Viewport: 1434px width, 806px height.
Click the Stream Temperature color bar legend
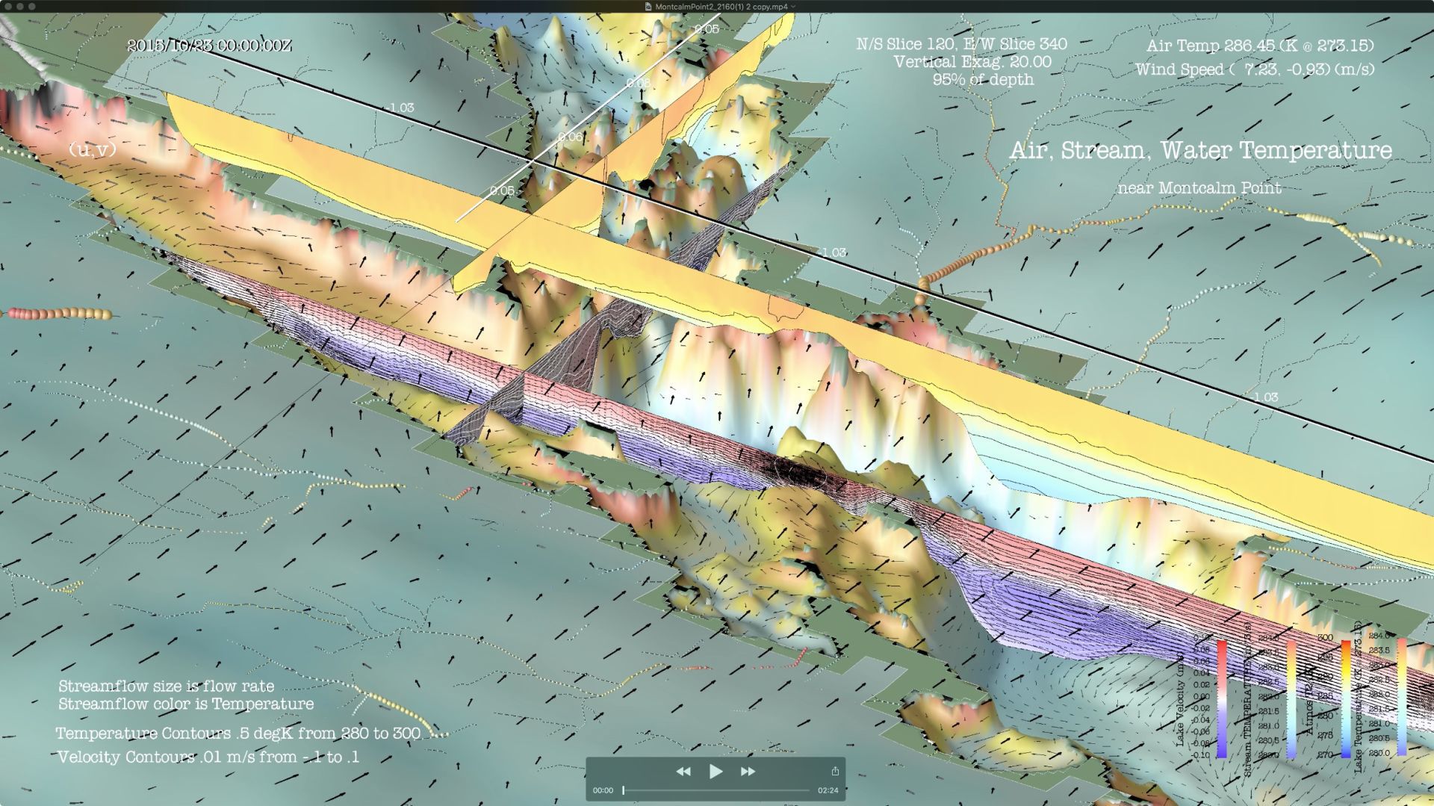(x=1292, y=698)
